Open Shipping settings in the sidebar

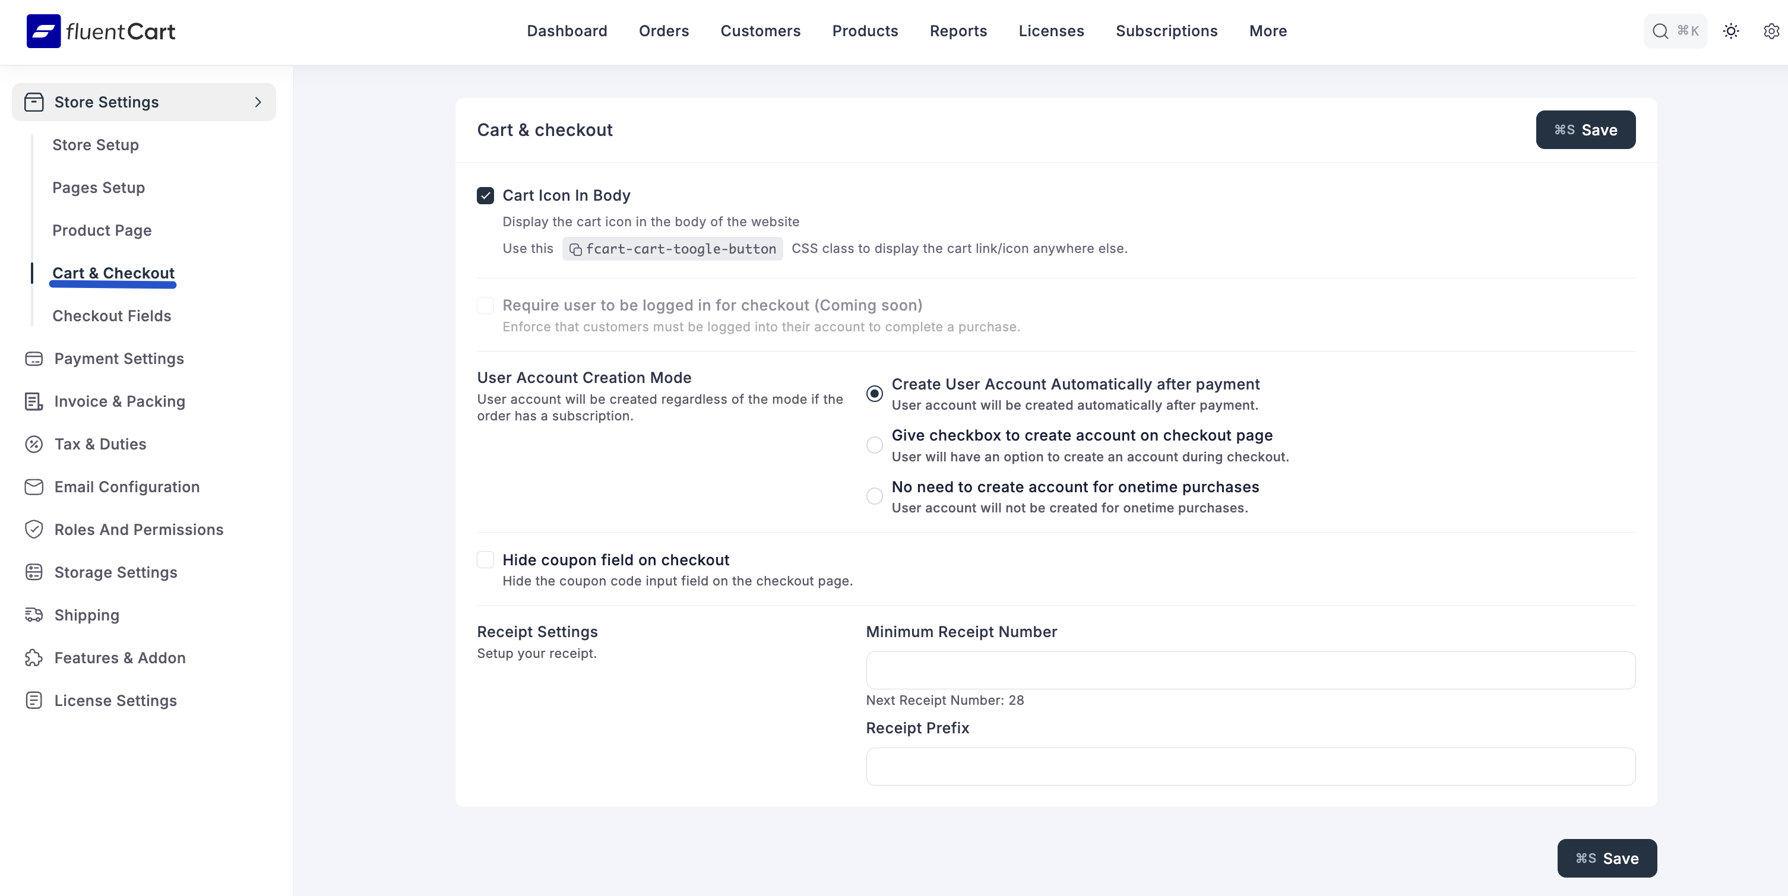tap(87, 614)
